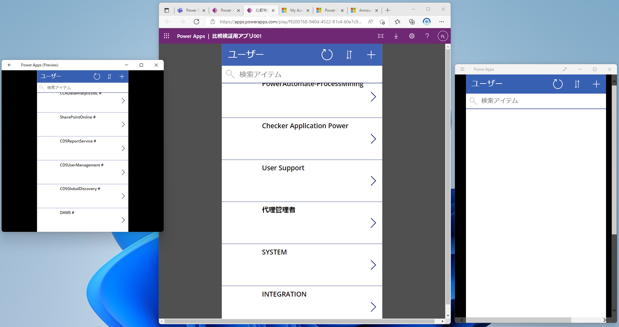Open the Power Apps app launcher waffle
619x327 pixels.
click(x=166, y=36)
